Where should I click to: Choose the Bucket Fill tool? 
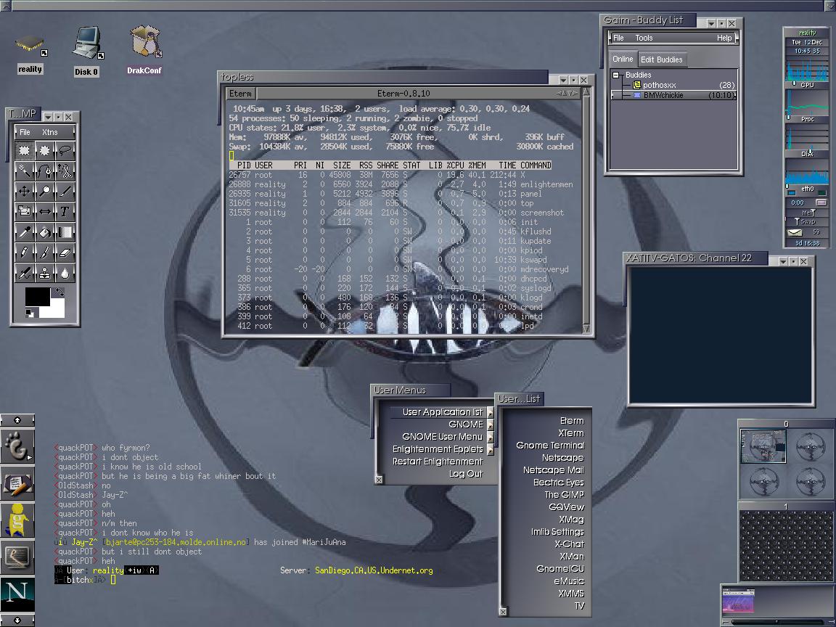pos(45,232)
